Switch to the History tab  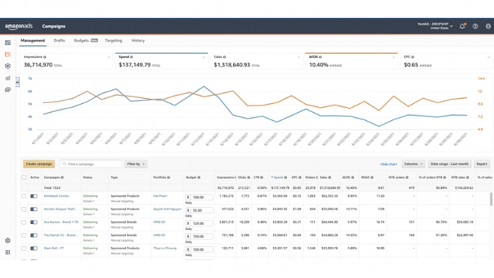[138, 41]
